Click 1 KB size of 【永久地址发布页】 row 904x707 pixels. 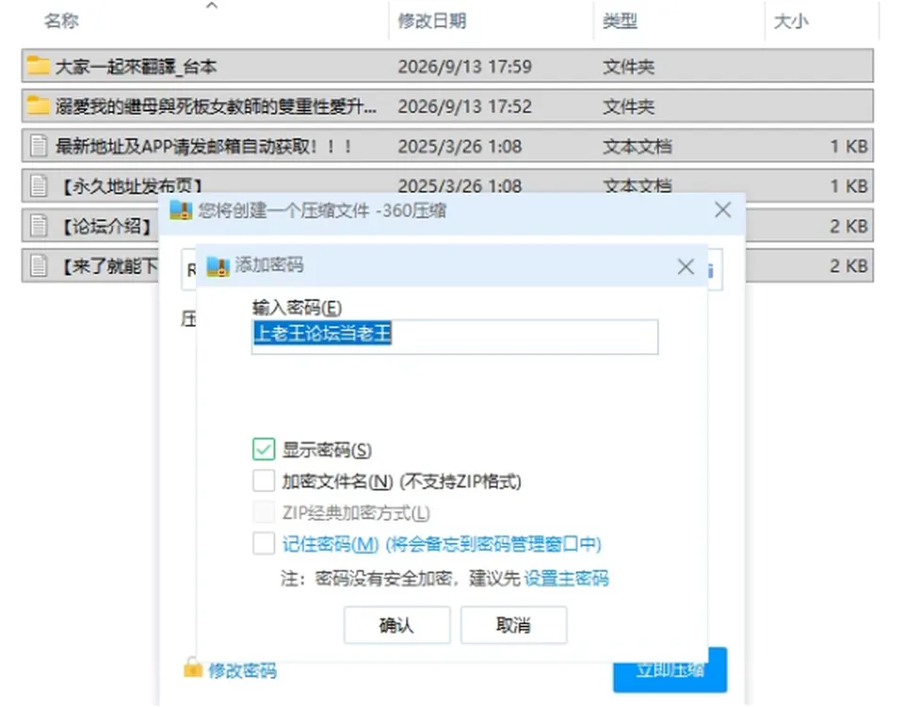point(848,186)
